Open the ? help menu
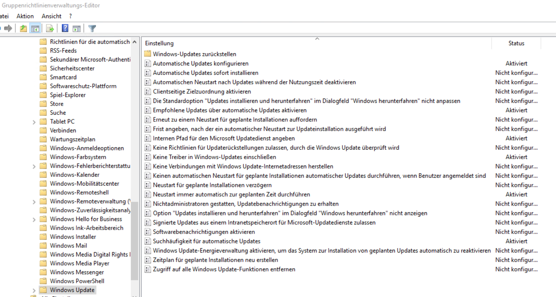 (x=71, y=16)
